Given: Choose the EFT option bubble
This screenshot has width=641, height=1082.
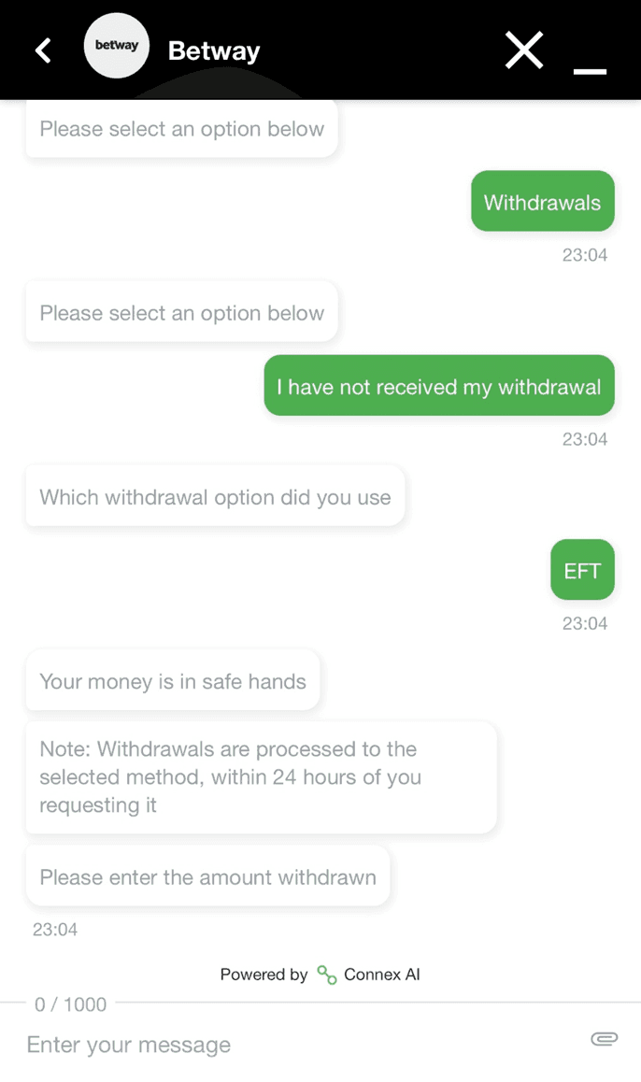Looking at the screenshot, I should coord(582,569).
